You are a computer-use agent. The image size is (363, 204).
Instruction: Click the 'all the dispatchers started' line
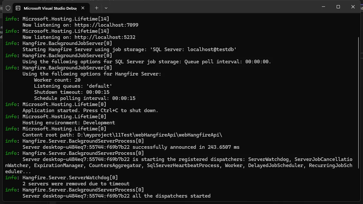coord(116,196)
